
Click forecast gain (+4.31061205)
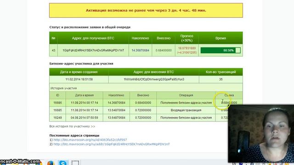[x=187, y=53]
